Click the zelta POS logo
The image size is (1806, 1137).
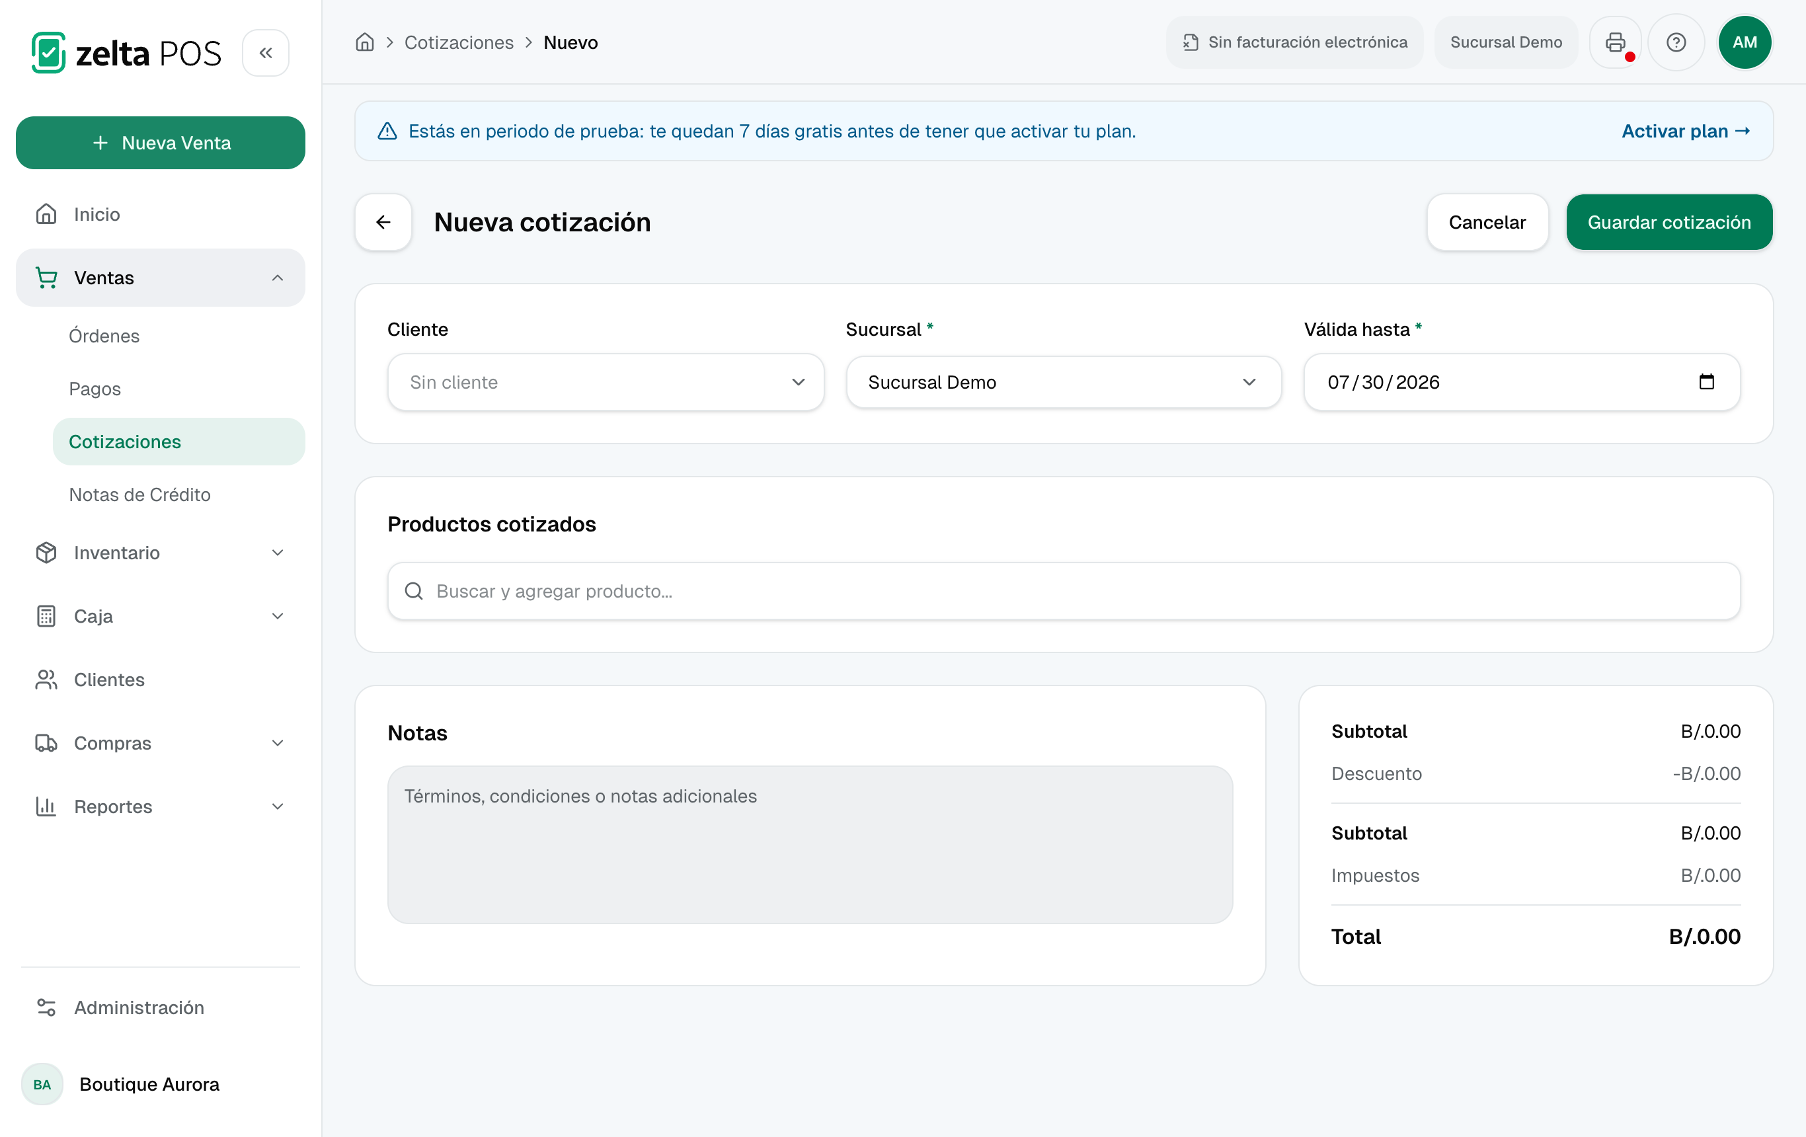click(x=126, y=52)
